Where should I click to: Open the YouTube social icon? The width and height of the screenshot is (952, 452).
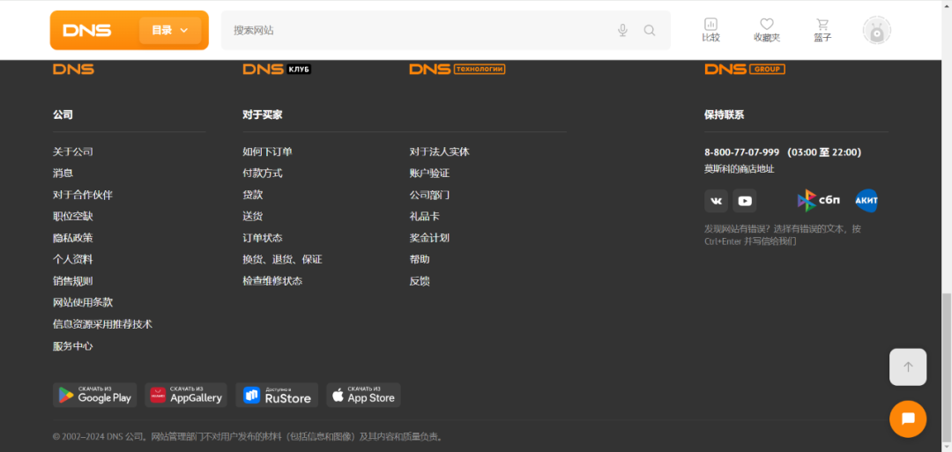(744, 201)
